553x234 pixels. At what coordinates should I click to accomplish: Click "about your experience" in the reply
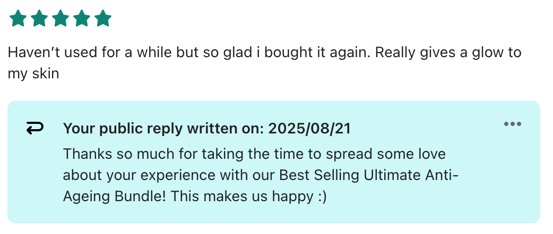coord(138,176)
